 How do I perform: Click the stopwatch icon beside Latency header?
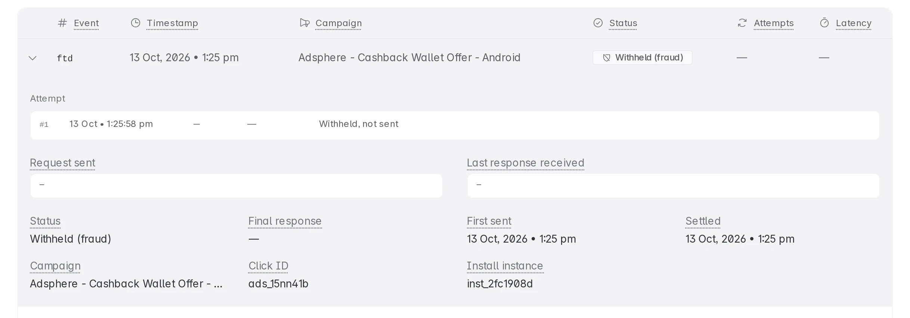point(824,23)
